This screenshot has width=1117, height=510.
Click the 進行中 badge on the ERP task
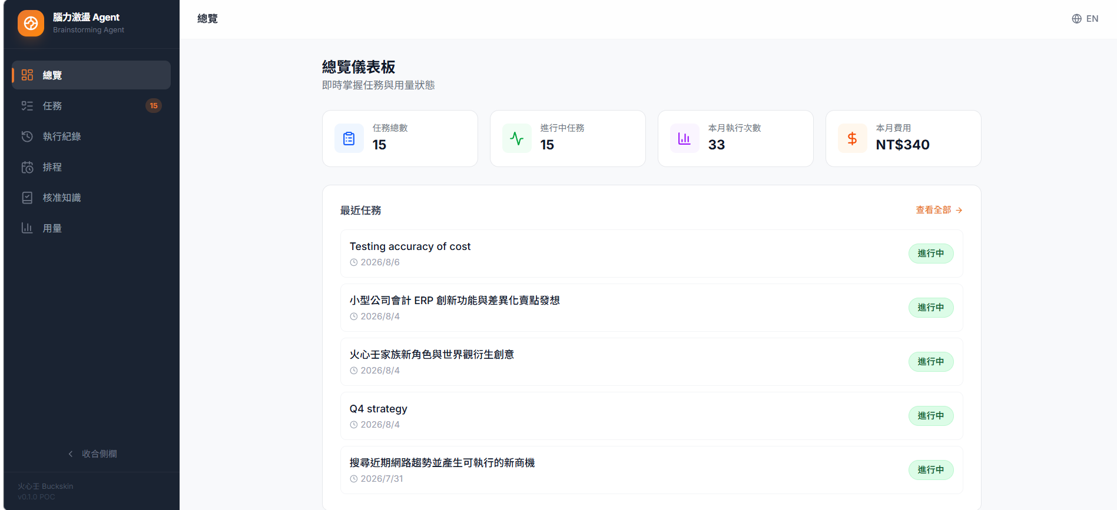[x=931, y=308]
